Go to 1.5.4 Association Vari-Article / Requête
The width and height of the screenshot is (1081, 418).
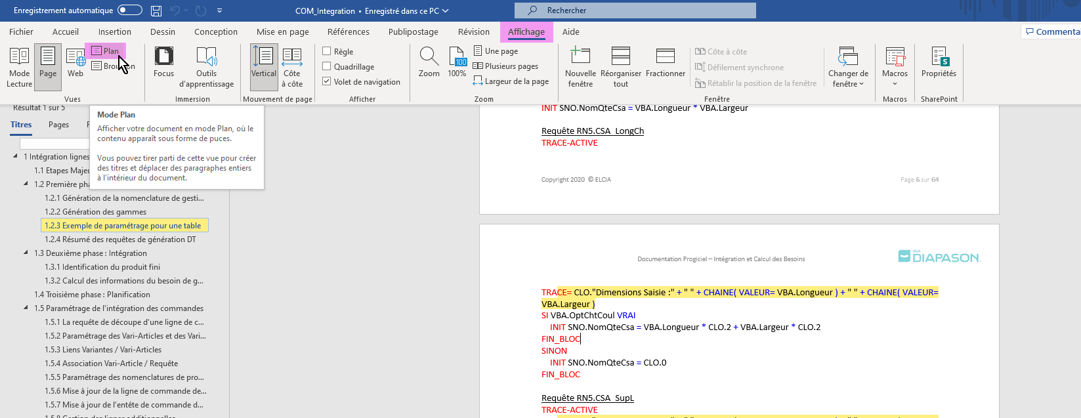tap(112, 363)
